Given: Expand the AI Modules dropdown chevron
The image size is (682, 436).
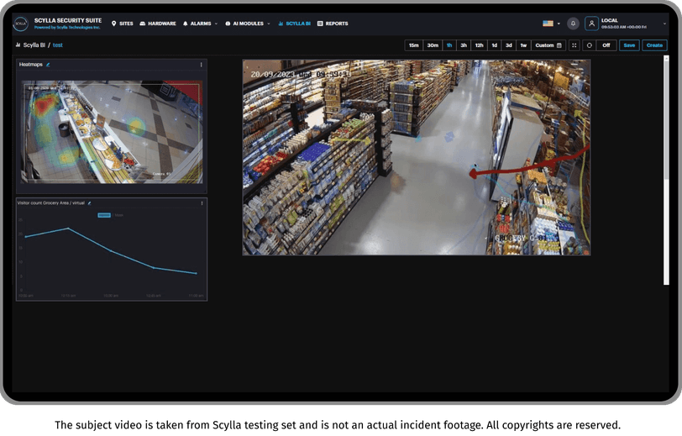Looking at the screenshot, I should point(269,24).
